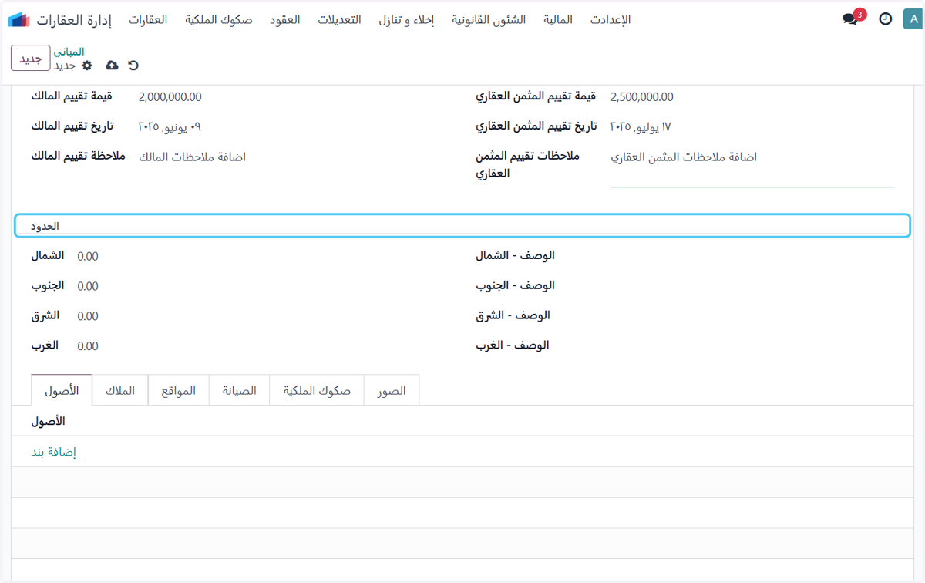Switch to the الصيانة tab
This screenshot has height=583, width=925.
click(240, 390)
